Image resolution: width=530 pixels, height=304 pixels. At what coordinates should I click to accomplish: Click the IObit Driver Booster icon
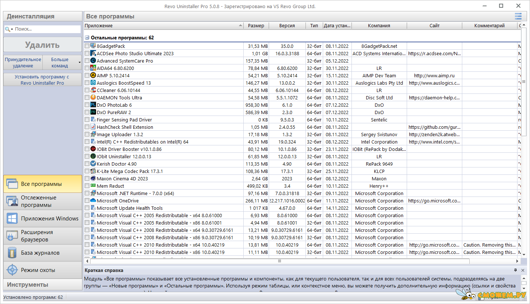[93, 149]
